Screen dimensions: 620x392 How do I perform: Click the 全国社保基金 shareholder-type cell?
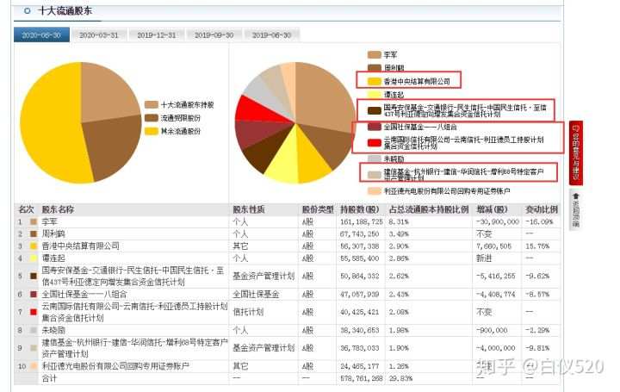pos(256,295)
